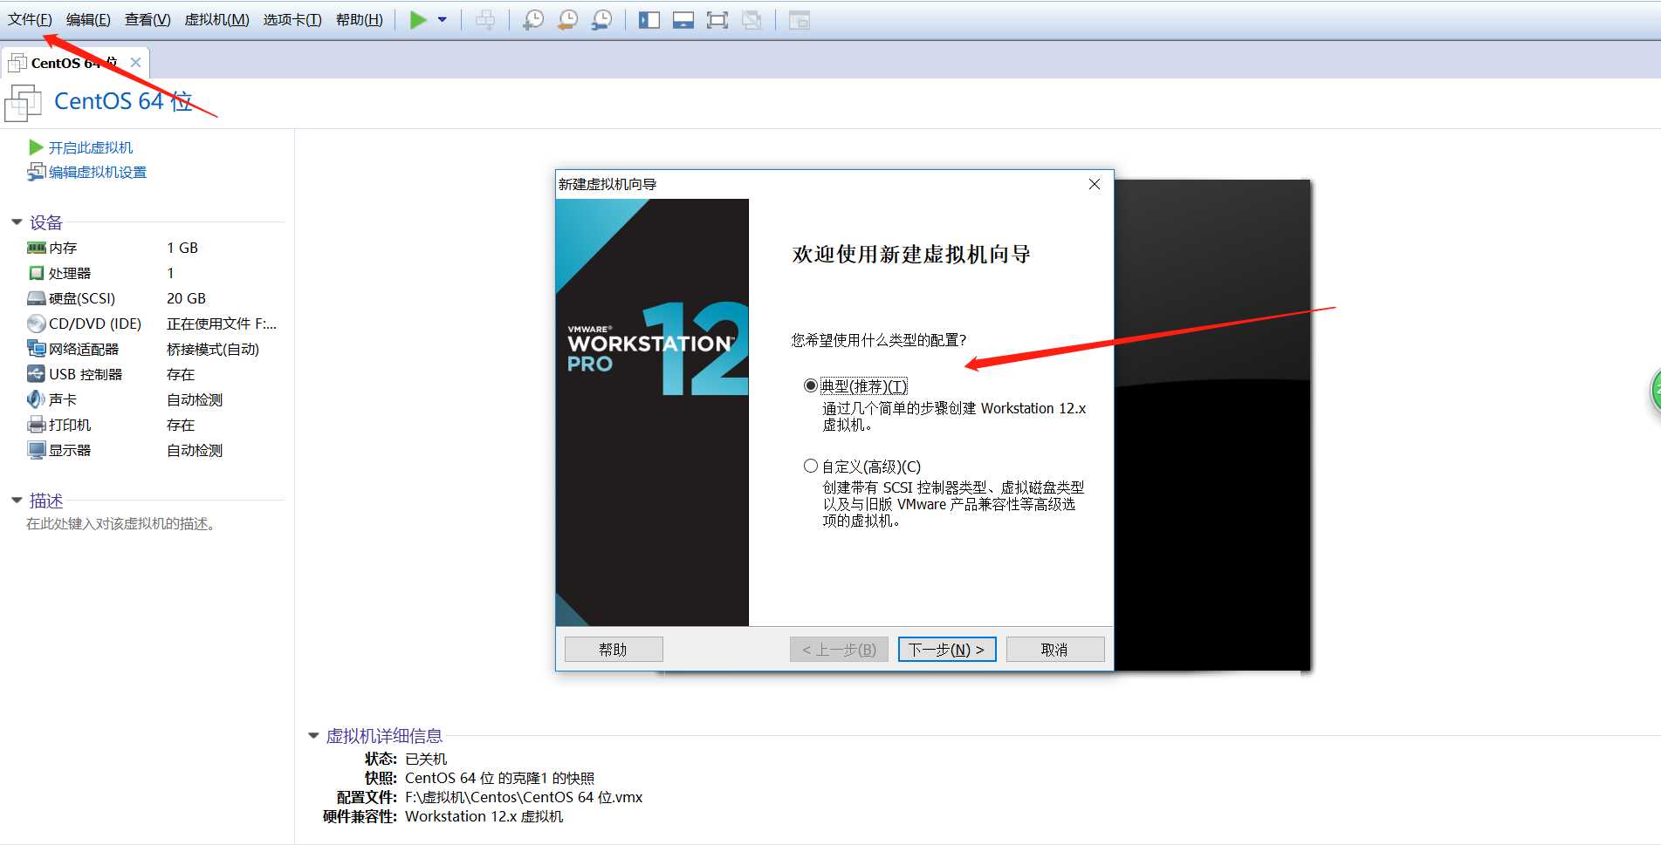The image size is (1661, 845).
Task: Click the send Ctrl+Alt+Del toolbar icon
Action: point(485,19)
